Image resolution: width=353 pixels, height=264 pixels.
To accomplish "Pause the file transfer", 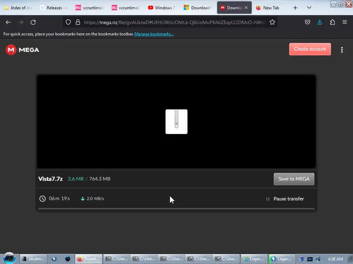I will pyautogui.click(x=285, y=199).
